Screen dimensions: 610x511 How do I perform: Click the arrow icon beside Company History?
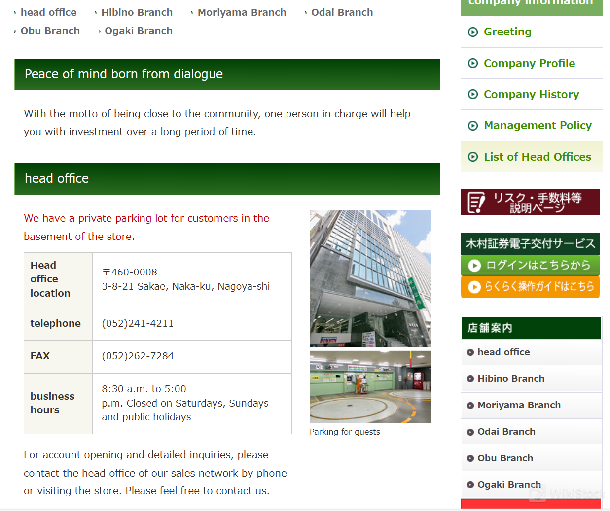tap(472, 94)
